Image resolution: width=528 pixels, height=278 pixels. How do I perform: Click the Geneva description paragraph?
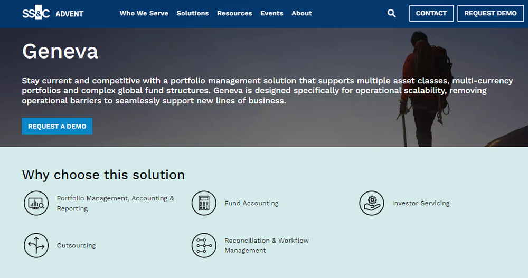267,91
